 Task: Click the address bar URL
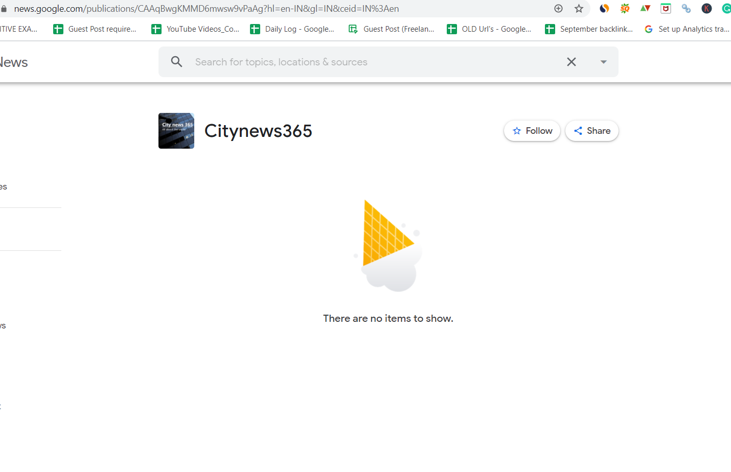coord(207,9)
